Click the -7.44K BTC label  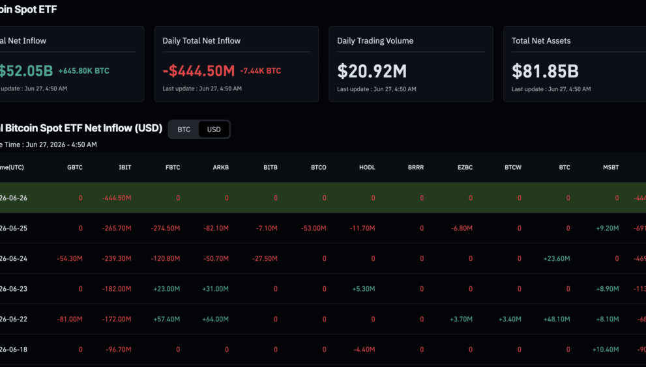tap(260, 71)
